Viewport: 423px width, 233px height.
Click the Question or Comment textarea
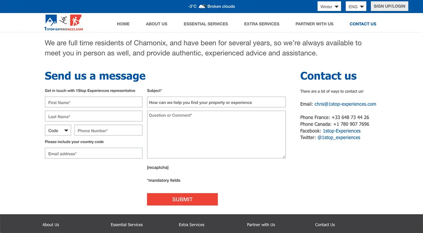[216, 134]
